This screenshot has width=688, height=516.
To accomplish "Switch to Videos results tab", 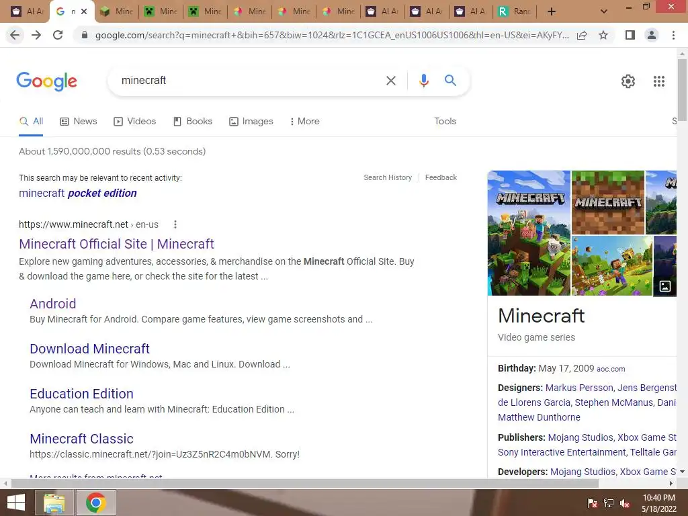I will 134,122.
